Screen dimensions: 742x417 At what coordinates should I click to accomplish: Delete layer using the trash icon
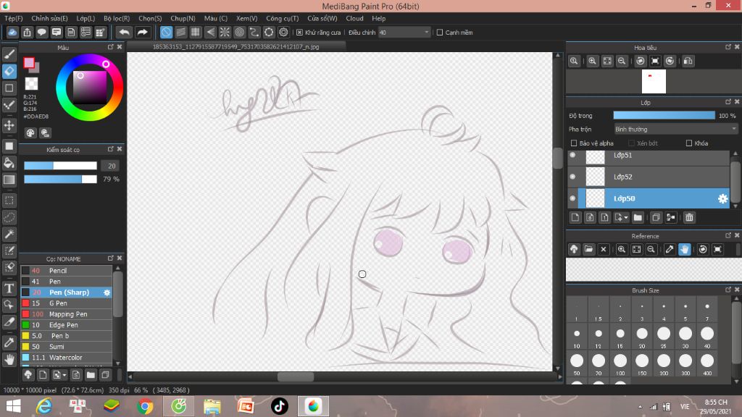[x=689, y=217]
